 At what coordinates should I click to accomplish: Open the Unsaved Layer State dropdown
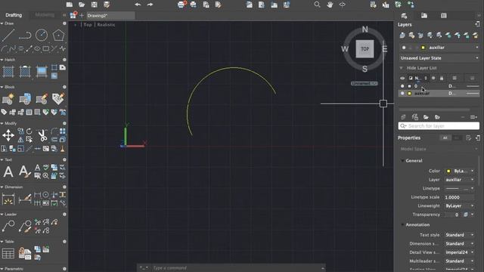[439, 58]
